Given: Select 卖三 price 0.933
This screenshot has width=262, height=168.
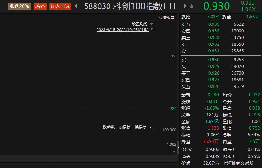Looking at the screenshot, I should click(214, 38).
